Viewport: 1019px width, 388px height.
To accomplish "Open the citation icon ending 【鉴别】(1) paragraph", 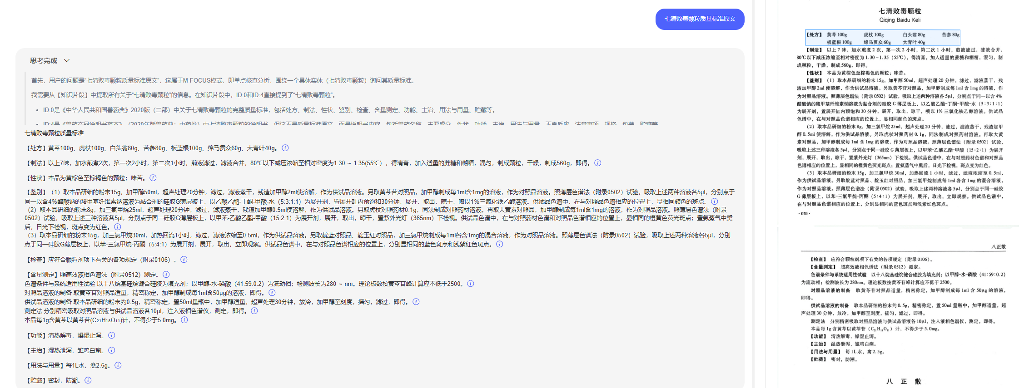I will [715, 201].
